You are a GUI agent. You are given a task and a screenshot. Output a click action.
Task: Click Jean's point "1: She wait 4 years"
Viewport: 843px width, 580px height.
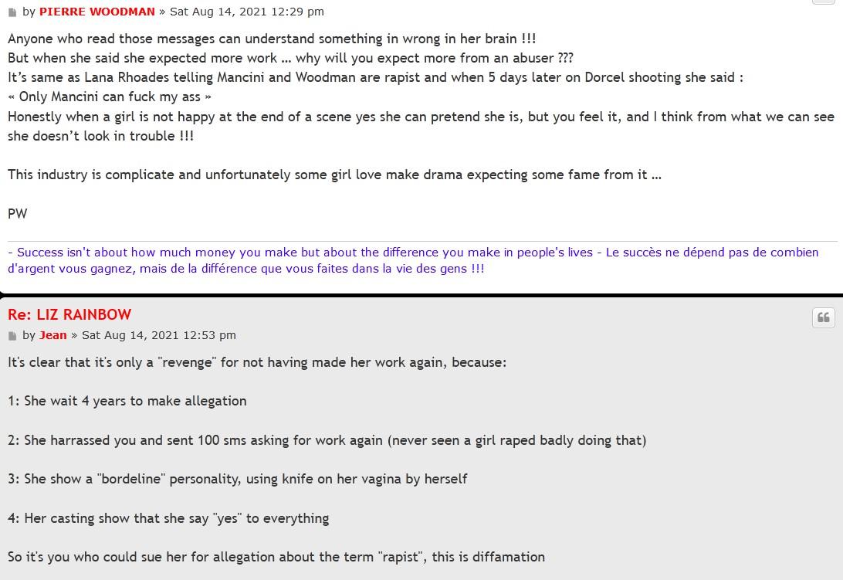tap(127, 401)
